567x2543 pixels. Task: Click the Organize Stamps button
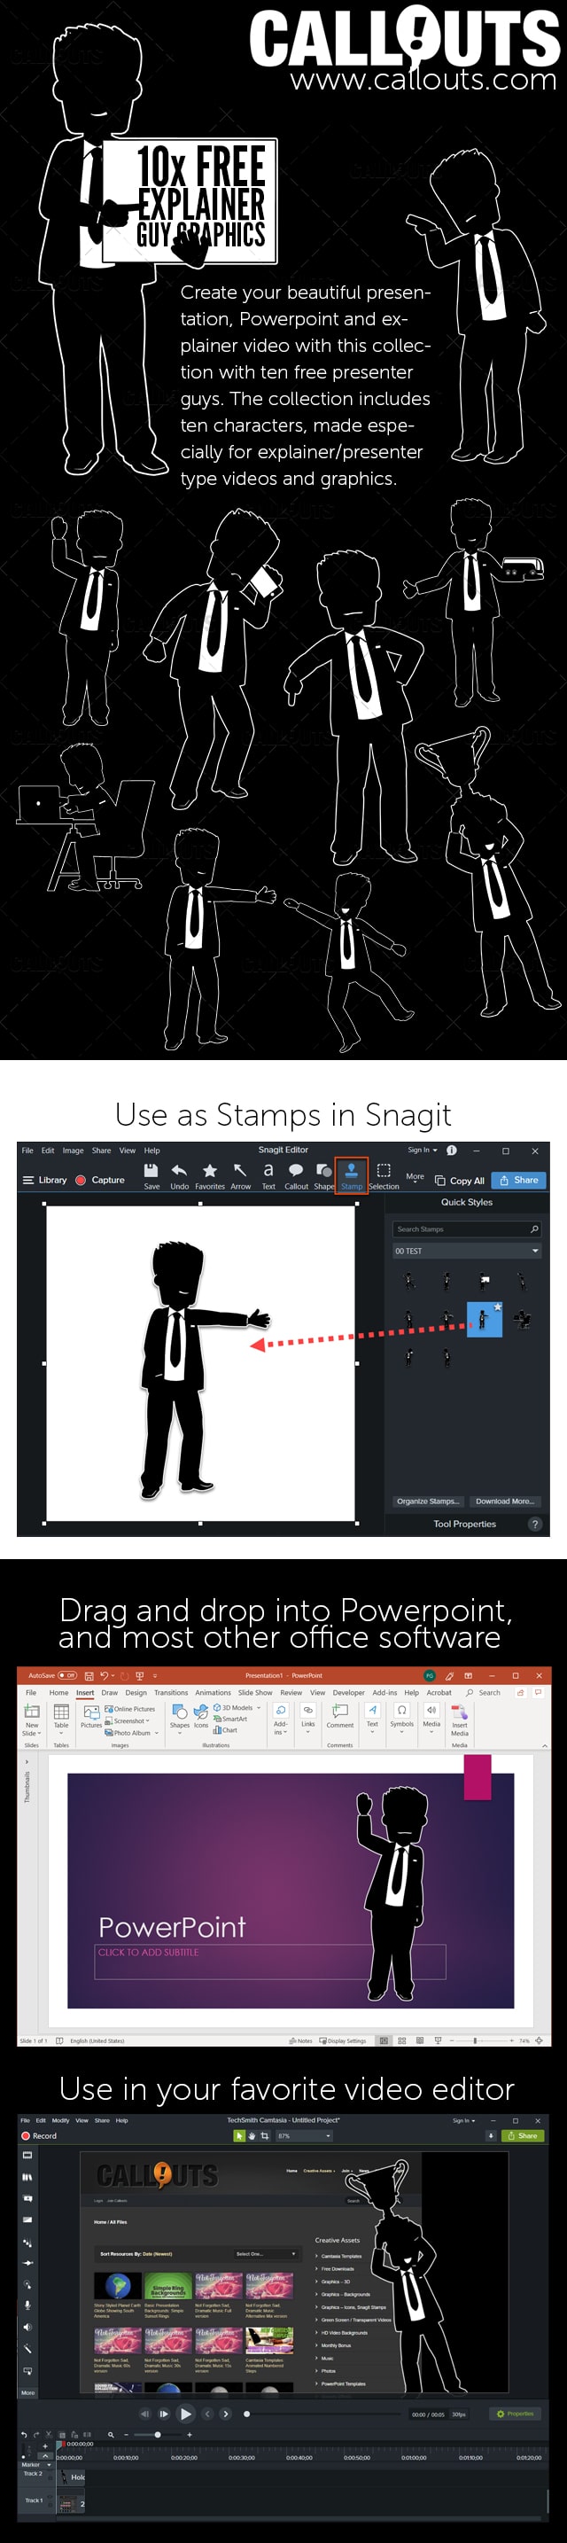(x=426, y=1501)
